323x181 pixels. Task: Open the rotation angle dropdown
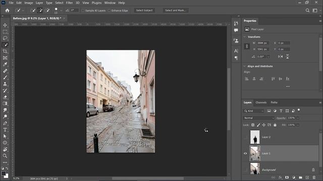tap(268, 57)
